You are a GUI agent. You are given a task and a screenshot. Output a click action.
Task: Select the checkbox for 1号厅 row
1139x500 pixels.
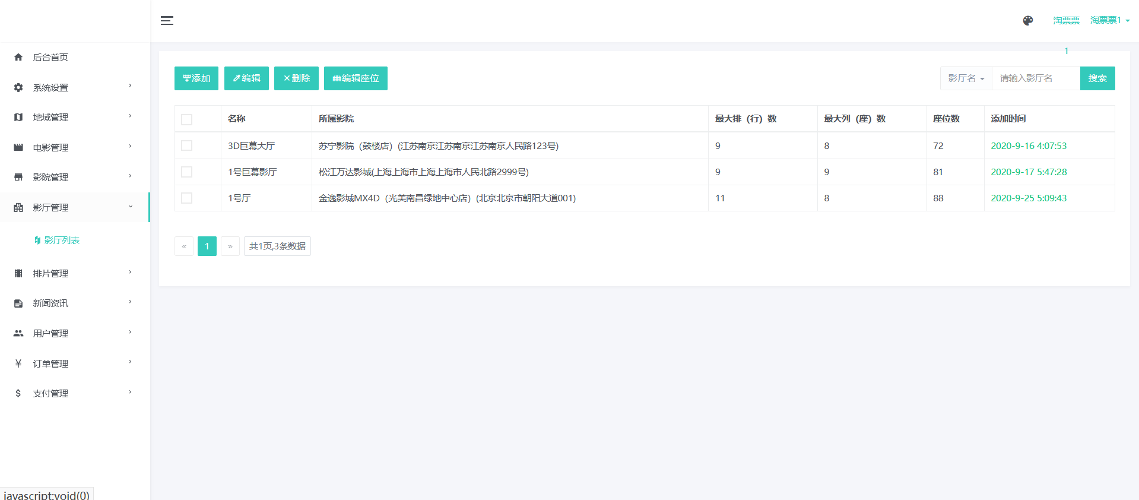(187, 198)
